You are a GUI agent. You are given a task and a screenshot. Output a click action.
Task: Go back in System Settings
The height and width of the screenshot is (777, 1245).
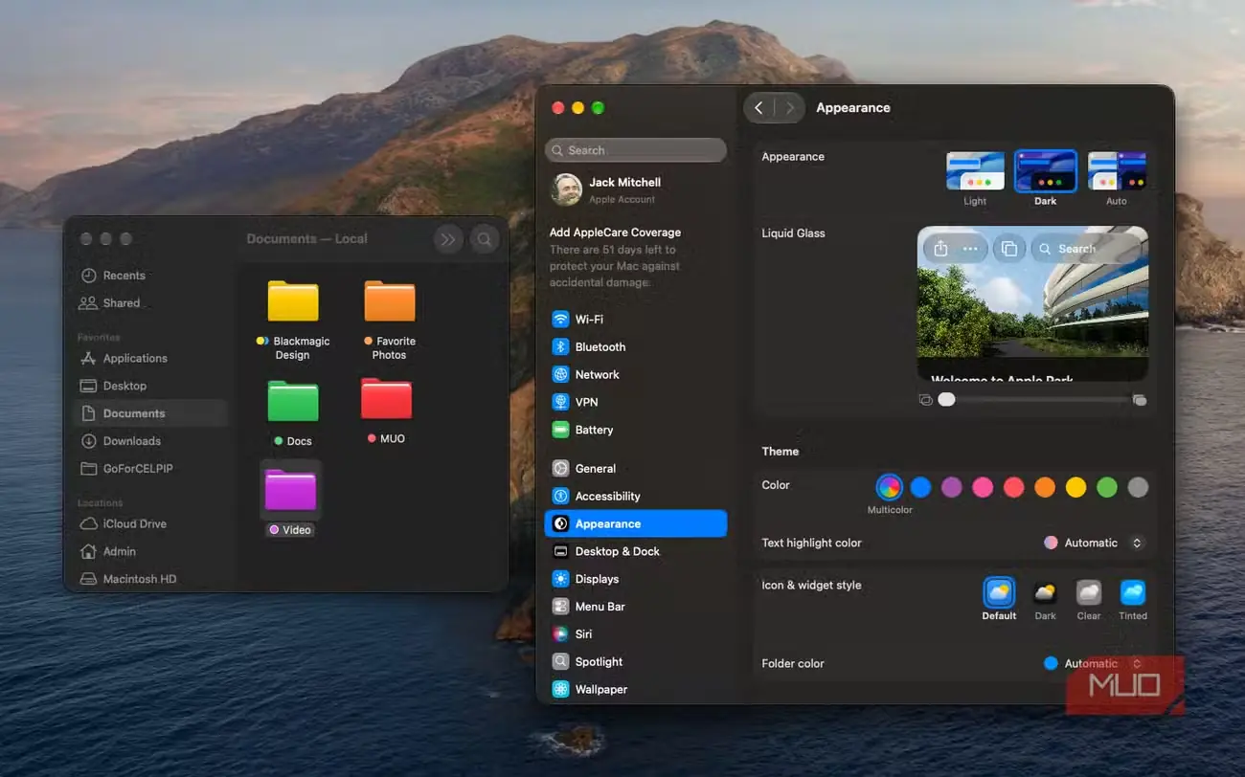coord(758,108)
